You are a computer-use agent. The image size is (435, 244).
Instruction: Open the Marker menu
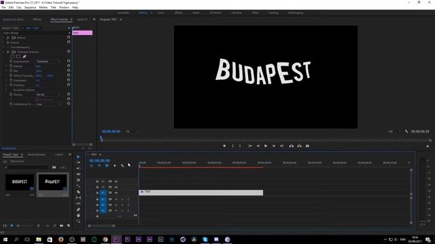pos(43,7)
